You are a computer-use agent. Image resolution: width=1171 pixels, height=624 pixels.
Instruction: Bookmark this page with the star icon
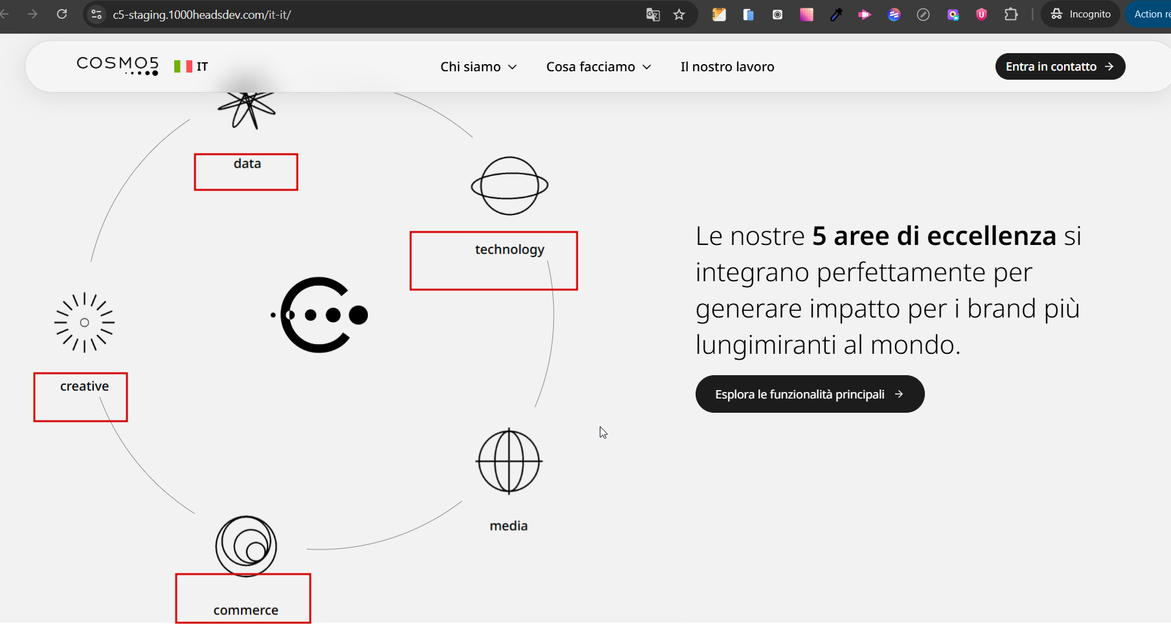[679, 14]
